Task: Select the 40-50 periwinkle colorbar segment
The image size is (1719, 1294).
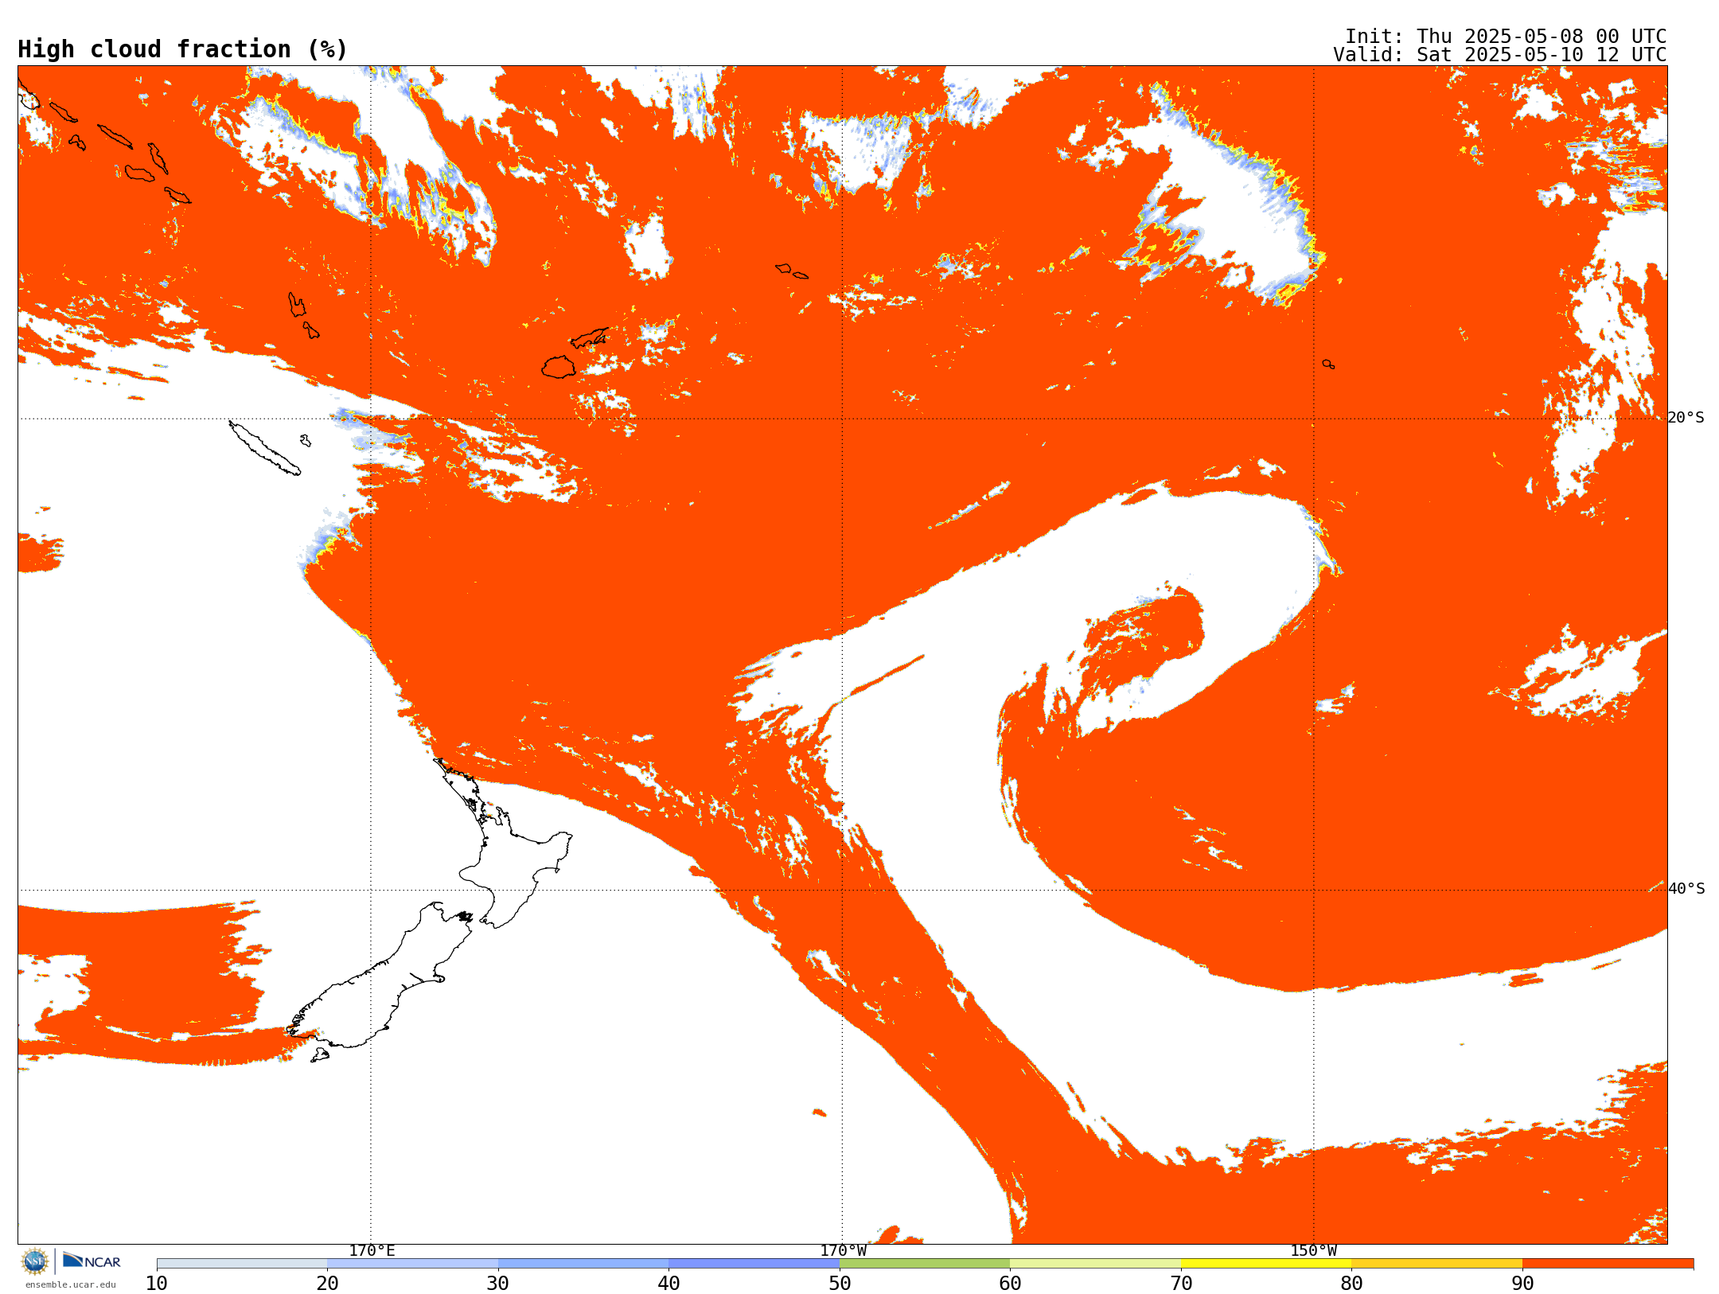Action: coord(754,1263)
